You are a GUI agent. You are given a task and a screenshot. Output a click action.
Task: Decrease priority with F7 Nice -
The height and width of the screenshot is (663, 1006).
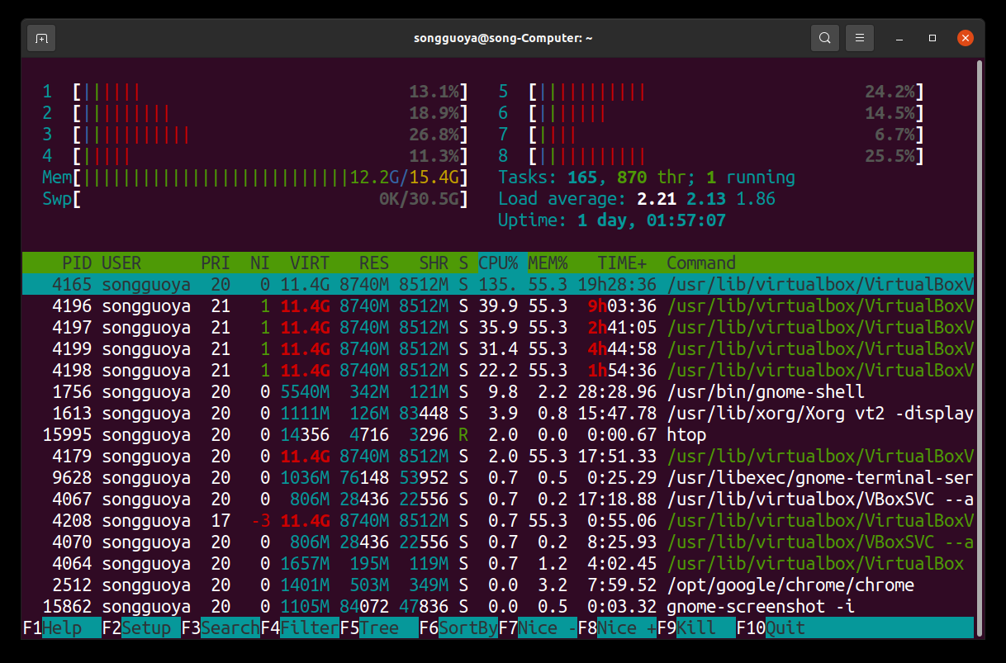point(546,628)
